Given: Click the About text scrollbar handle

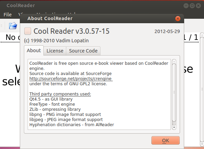Looking at the screenshot, I should coord(174,92).
